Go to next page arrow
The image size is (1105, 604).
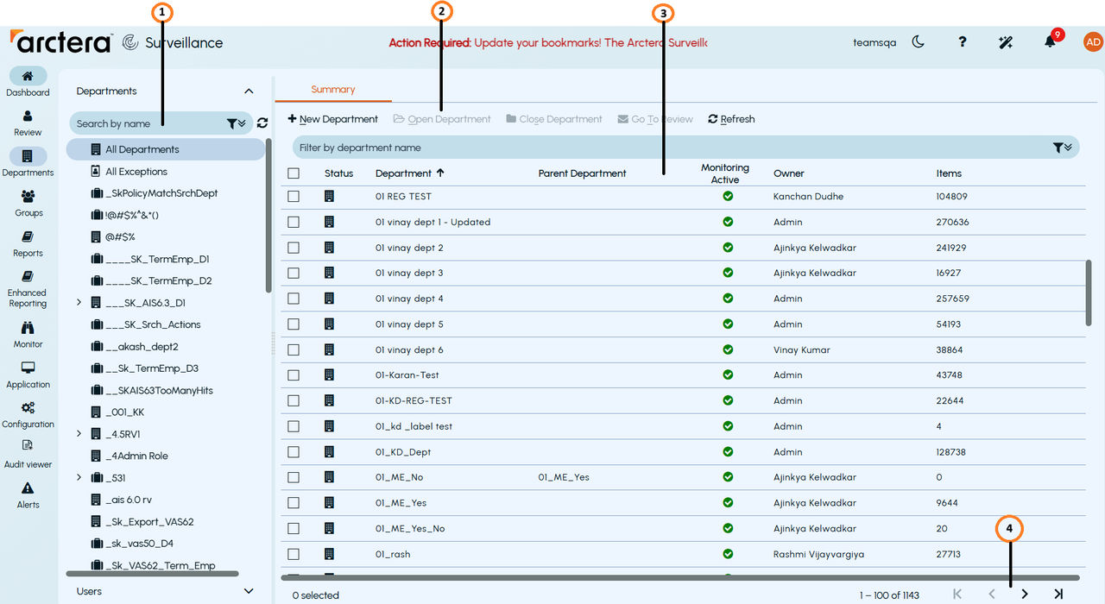pyautogui.click(x=1025, y=594)
